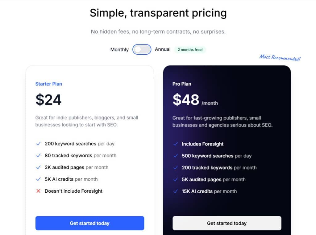Click checkmark beside 500 keyword searches

pyautogui.click(x=176, y=156)
